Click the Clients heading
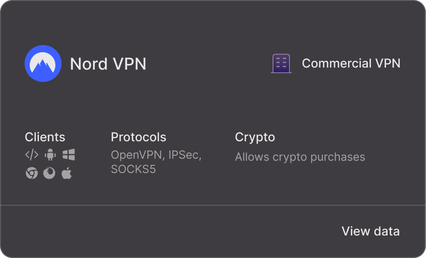This screenshot has width=426, height=258. [x=45, y=137]
